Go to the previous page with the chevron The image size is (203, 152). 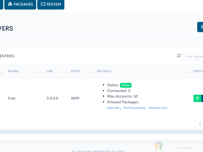[x=199, y=124]
